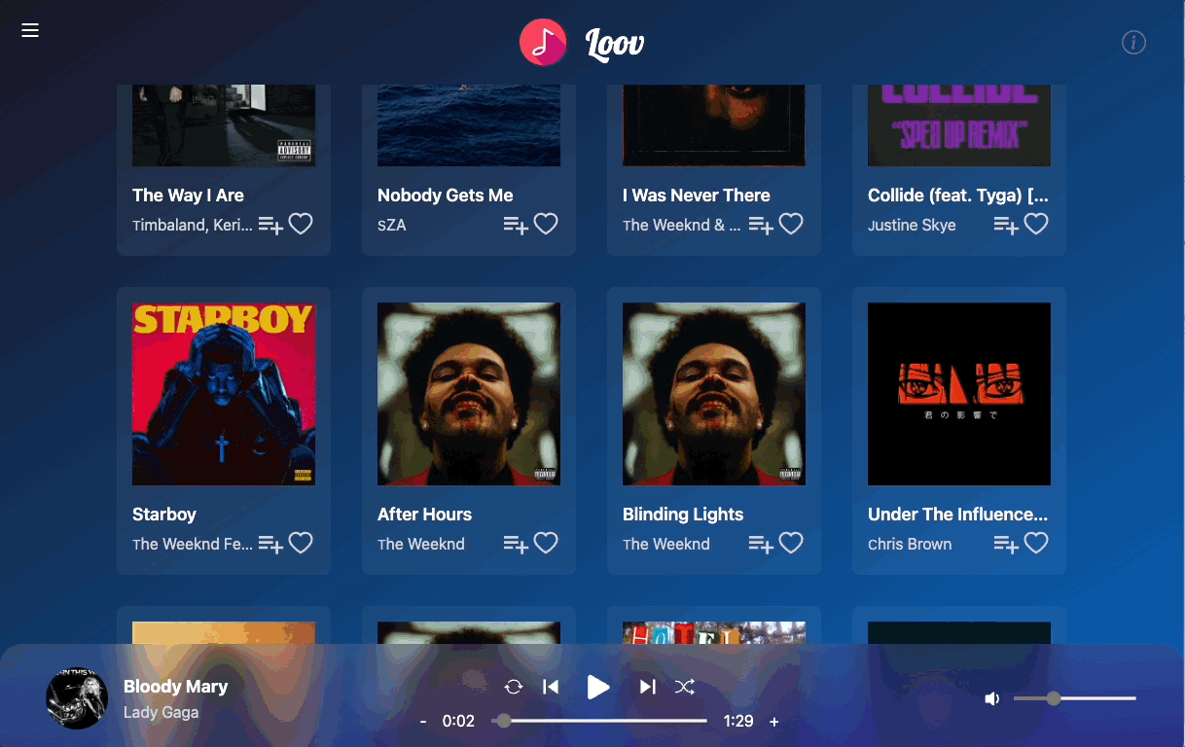The image size is (1185, 747).
Task: Add Blinding Lights to playlist
Action: [761, 545]
